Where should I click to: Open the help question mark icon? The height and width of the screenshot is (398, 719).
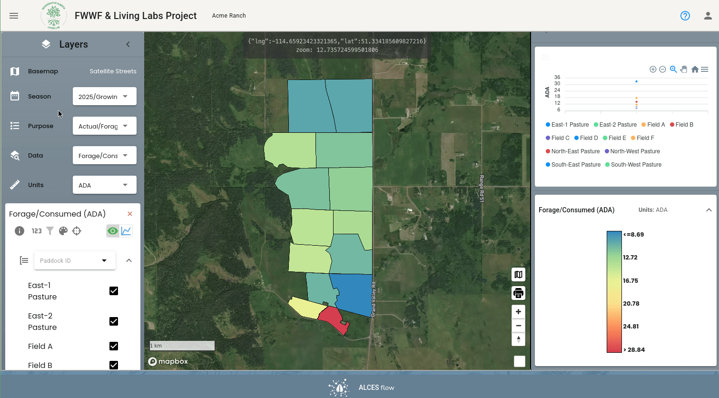(x=685, y=16)
